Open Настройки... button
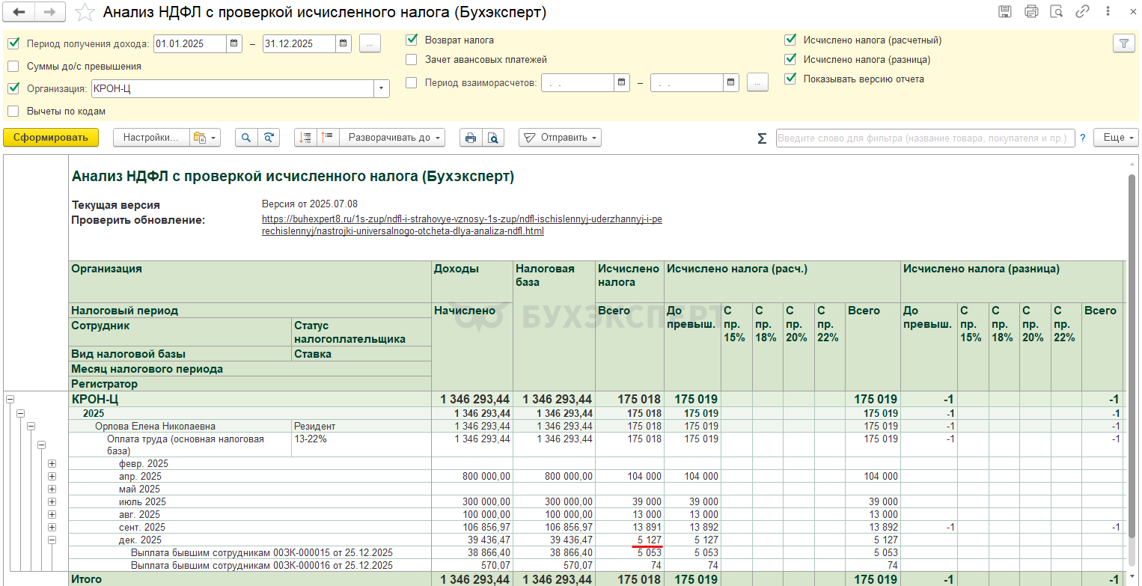Viewport: 1142px width, 586px height. click(x=151, y=138)
